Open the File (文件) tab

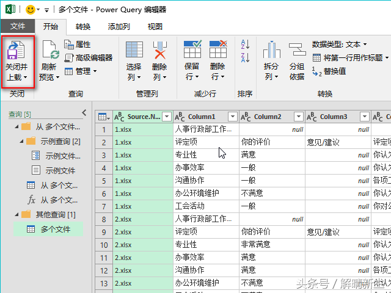coord(18,26)
